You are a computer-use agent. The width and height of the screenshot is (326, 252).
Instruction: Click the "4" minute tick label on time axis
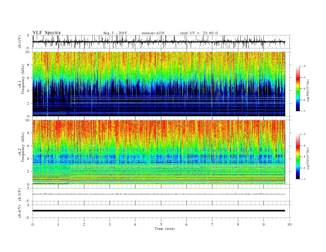(135, 224)
